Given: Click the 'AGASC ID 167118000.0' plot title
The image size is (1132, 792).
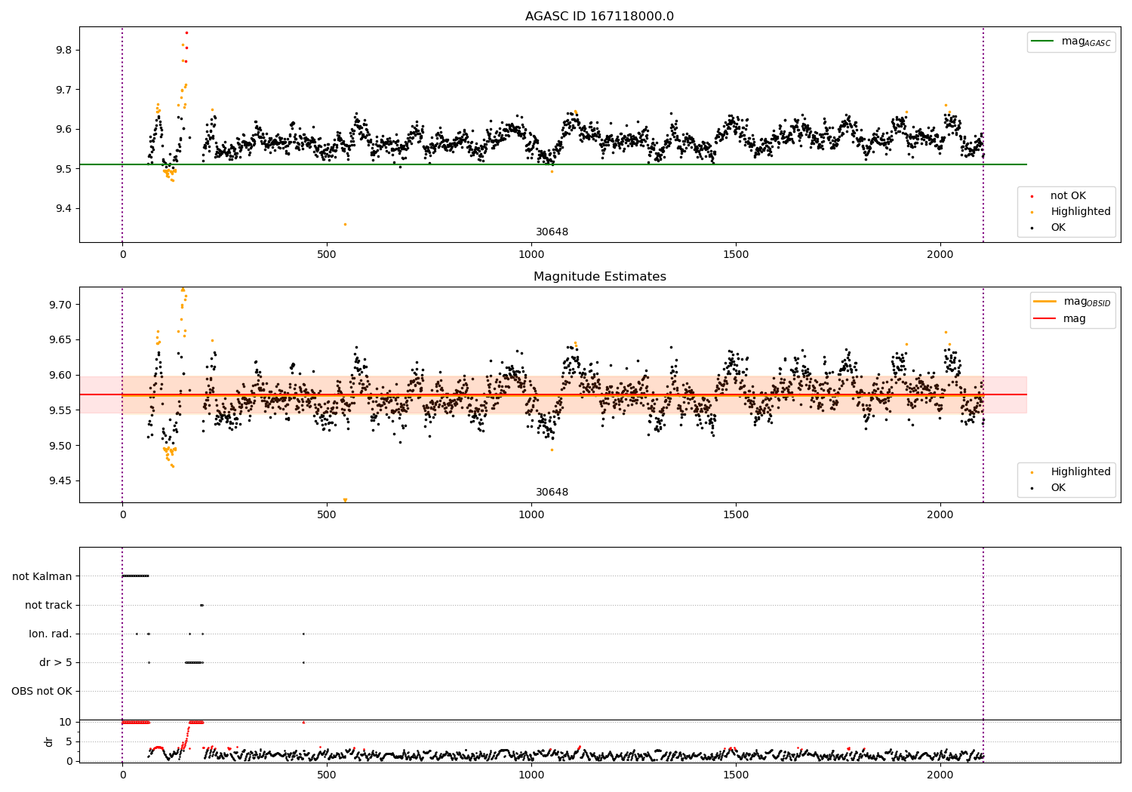Looking at the screenshot, I should click(x=599, y=17).
